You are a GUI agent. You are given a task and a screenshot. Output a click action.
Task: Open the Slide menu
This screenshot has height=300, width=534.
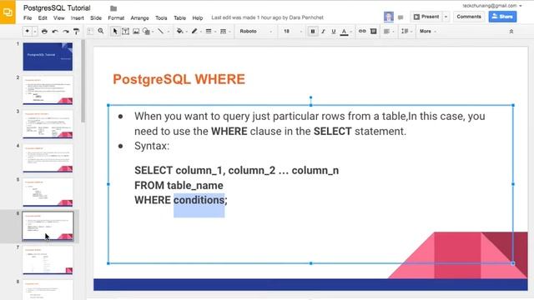[x=96, y=18]
